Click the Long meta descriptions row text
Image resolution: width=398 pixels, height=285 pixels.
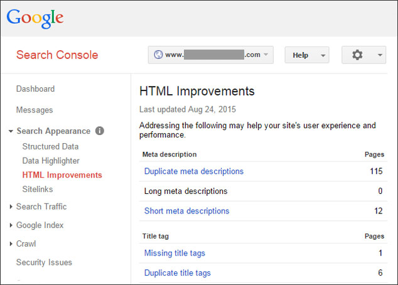[x=186, y=191]
